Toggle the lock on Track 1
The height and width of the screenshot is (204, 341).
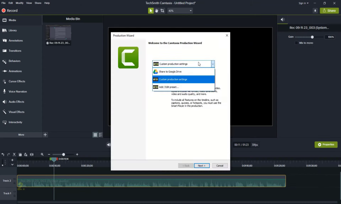[14, 195]
